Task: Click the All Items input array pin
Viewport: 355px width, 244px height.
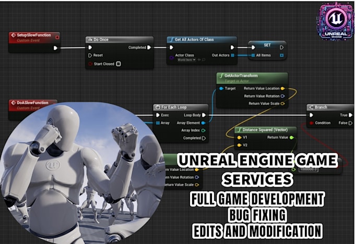Action: (253, 55)
